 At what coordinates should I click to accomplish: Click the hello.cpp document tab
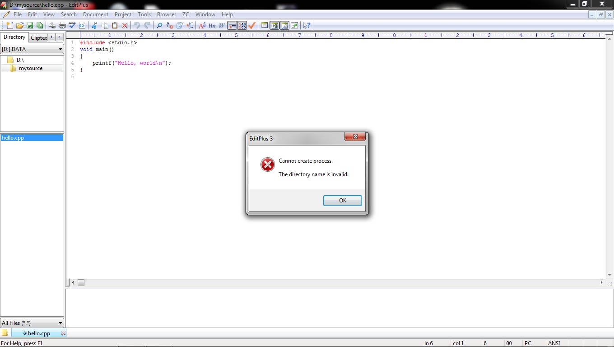39,333
